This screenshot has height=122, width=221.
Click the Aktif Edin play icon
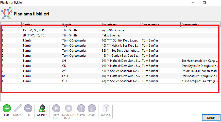tap(56, 108)
